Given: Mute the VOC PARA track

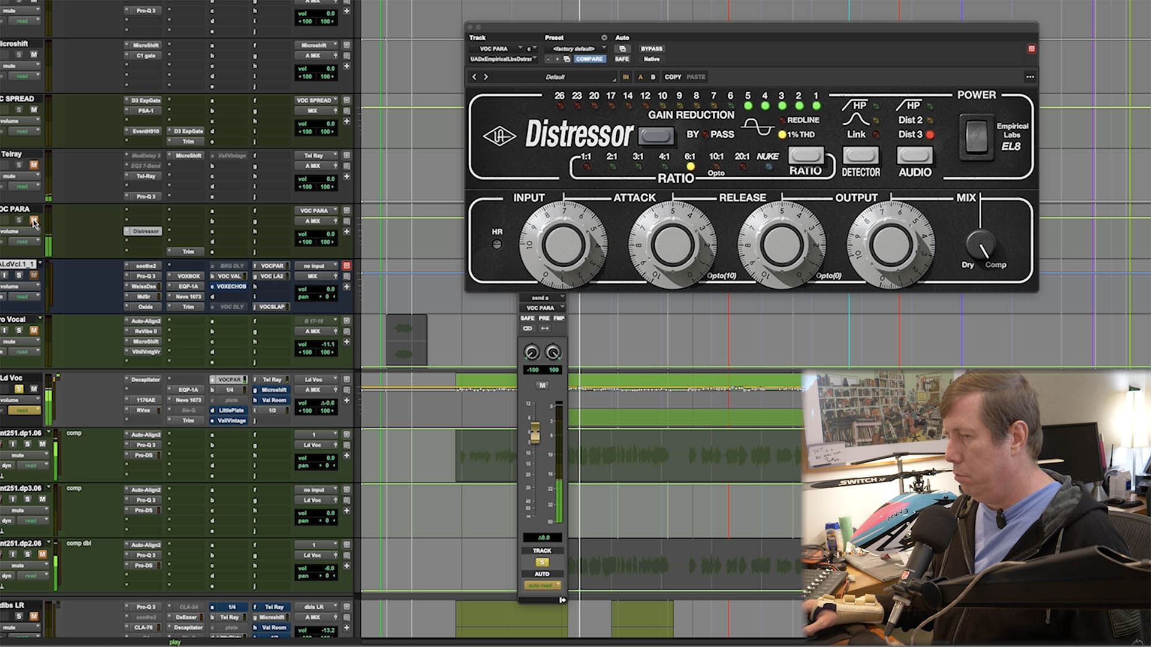Looking at the screenshot, I should (x=34, y=220).
